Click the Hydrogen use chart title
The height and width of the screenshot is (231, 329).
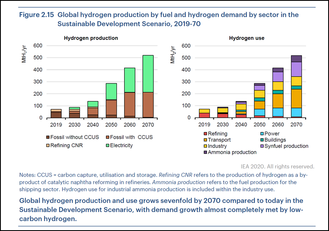247,38
